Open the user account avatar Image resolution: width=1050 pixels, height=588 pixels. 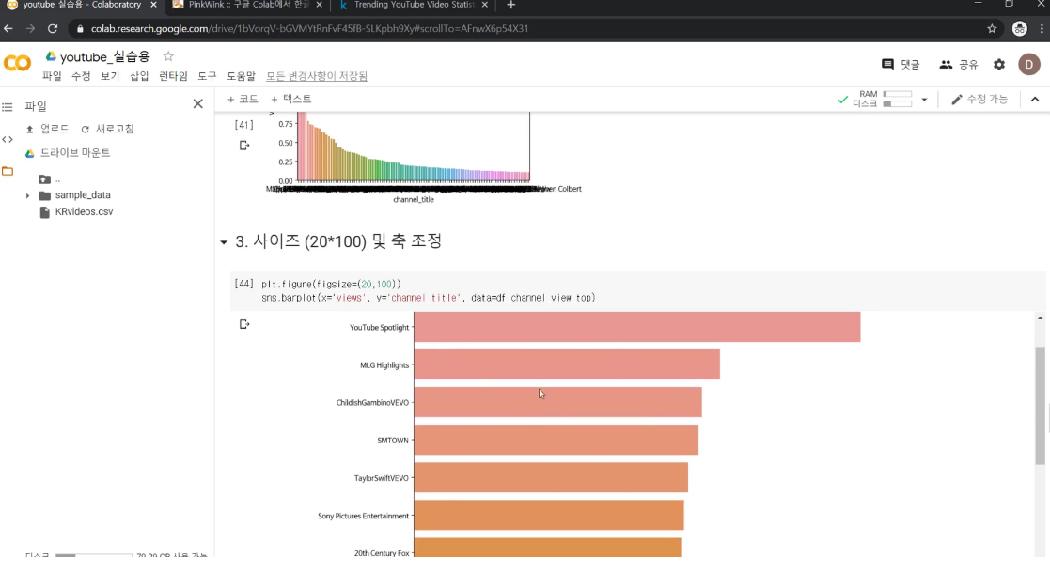[x=1029, y=64]
